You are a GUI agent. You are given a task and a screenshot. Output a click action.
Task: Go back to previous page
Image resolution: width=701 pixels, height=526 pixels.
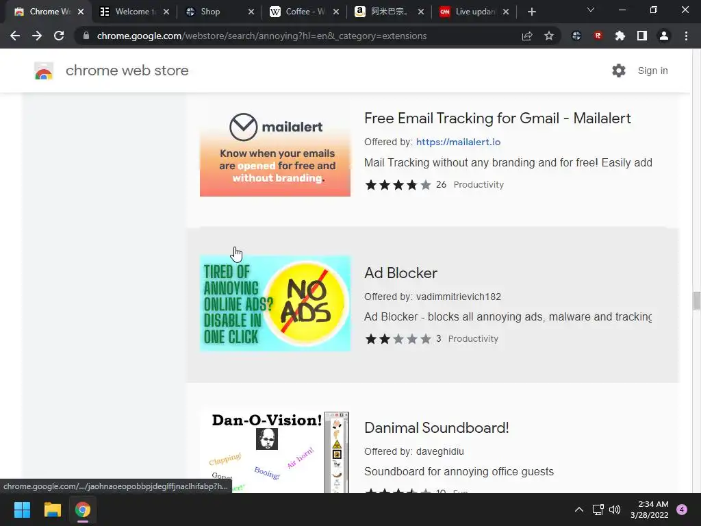[x=15, y=36]
